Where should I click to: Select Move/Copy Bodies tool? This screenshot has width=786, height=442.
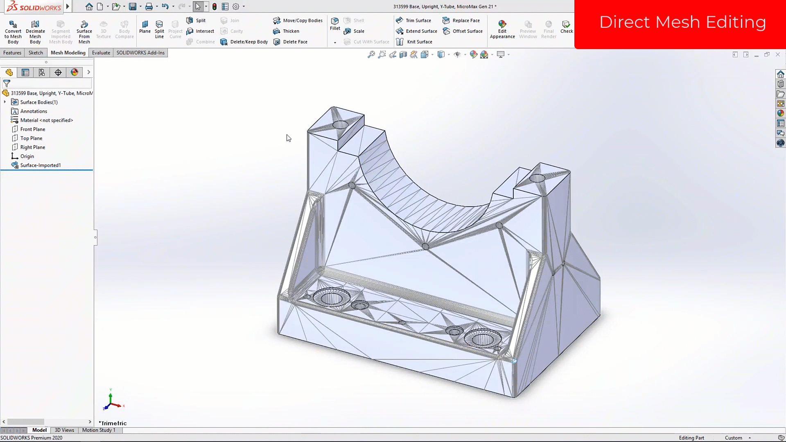tap(298, 20)
